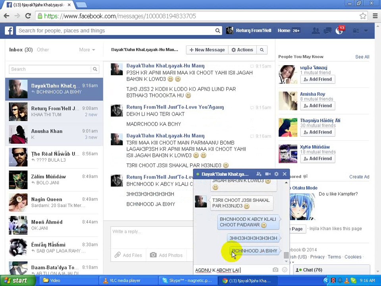The height and width of the screenshot is (286, 381).
Task: Click the taskbar clock showing 9:16 AM
Action: 367,281
